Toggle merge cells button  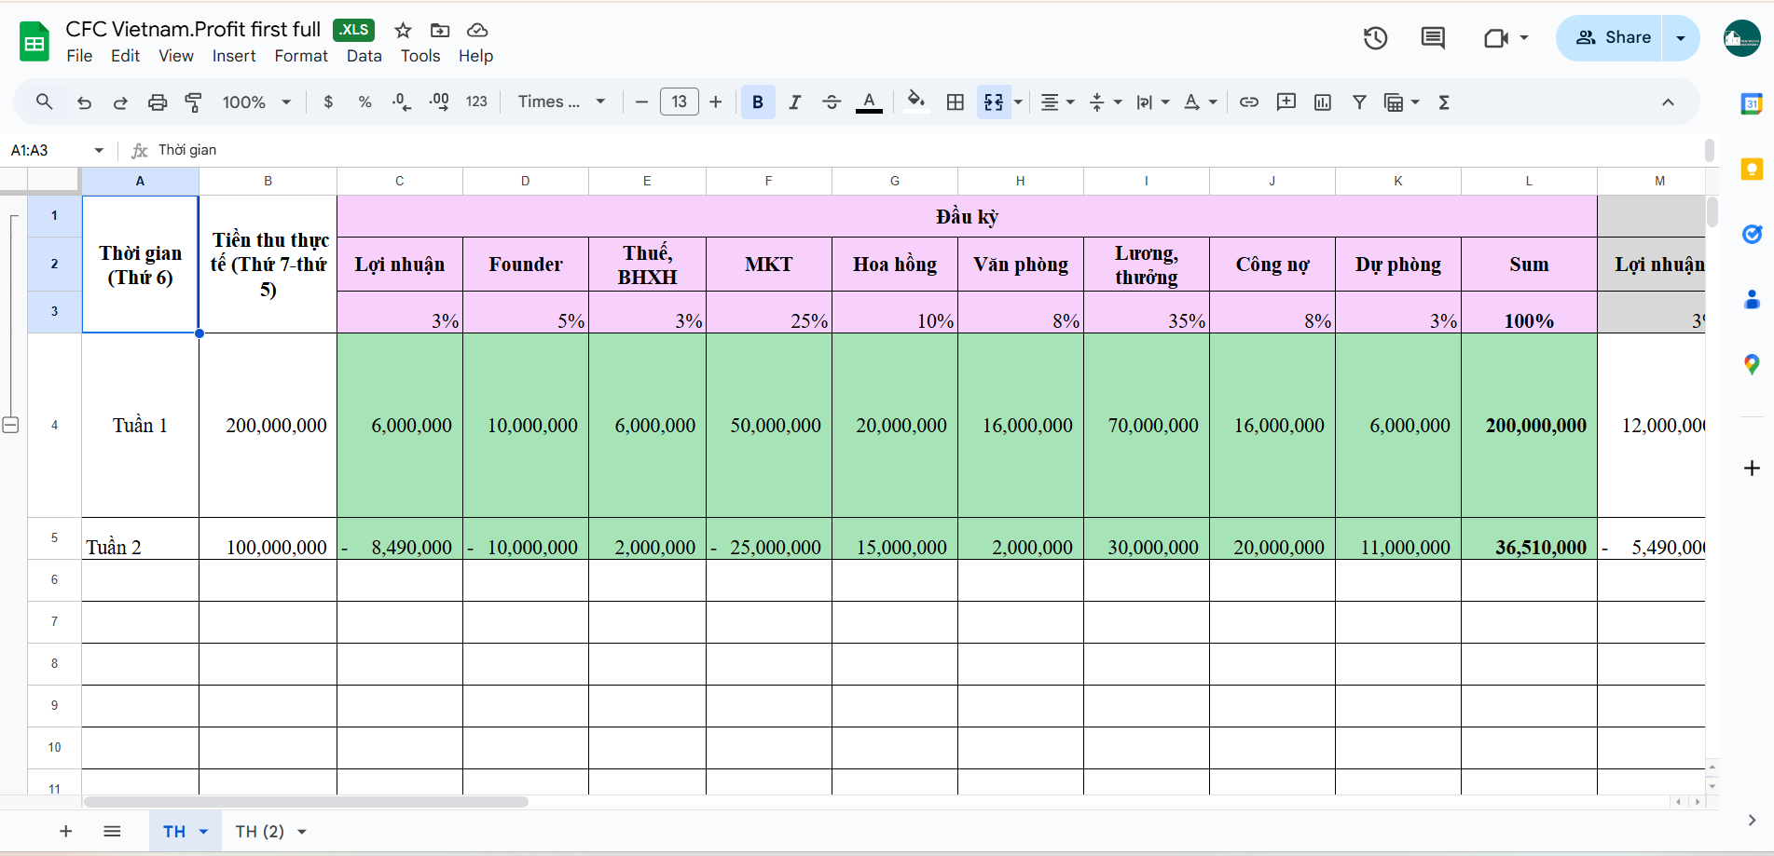[994, 102]
